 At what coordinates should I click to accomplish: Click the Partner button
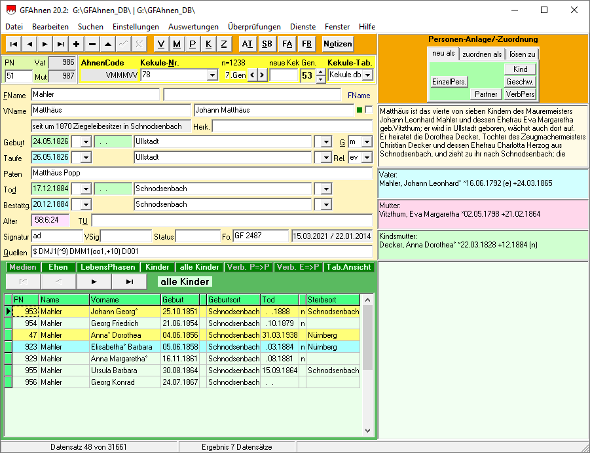point(486,94)
